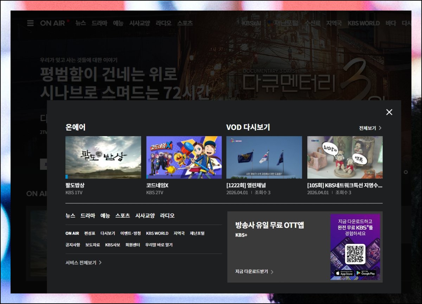Open the 코드네임X on-air thumbnail
Image resolution: width=422 pixels, height=304 pixels.
tap(184, 157)
